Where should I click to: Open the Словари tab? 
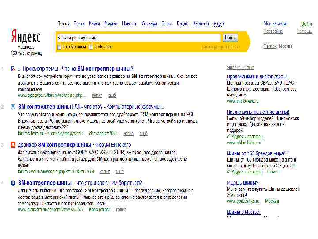[x=149, y=23]
